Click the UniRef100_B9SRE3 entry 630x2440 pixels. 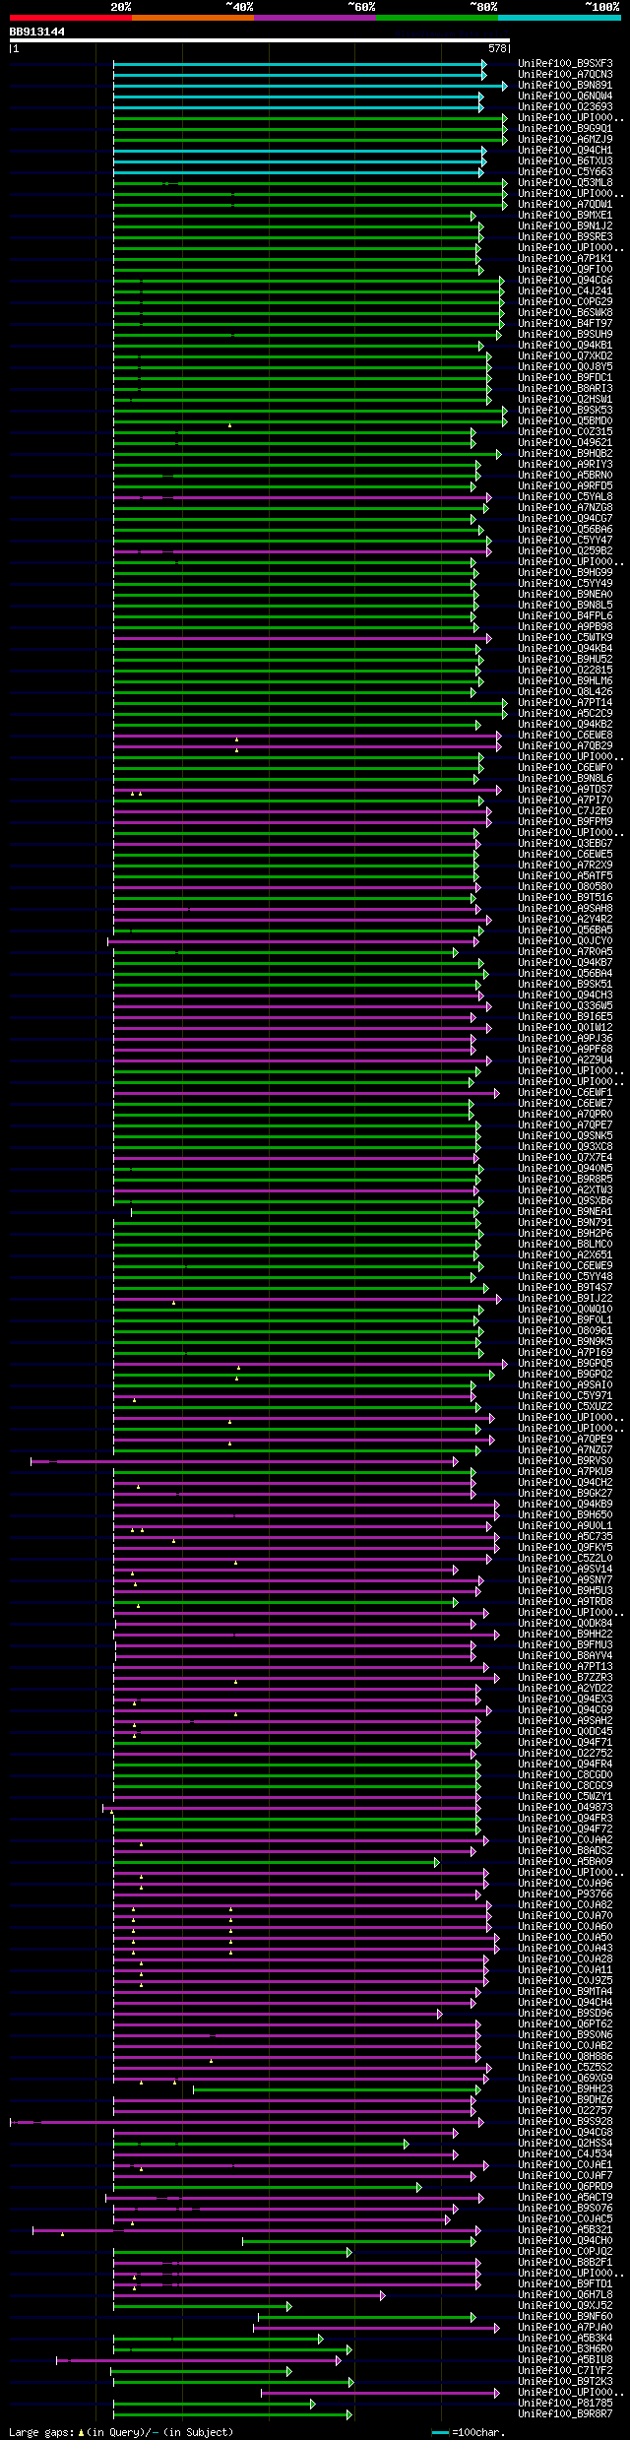point(565,237)
